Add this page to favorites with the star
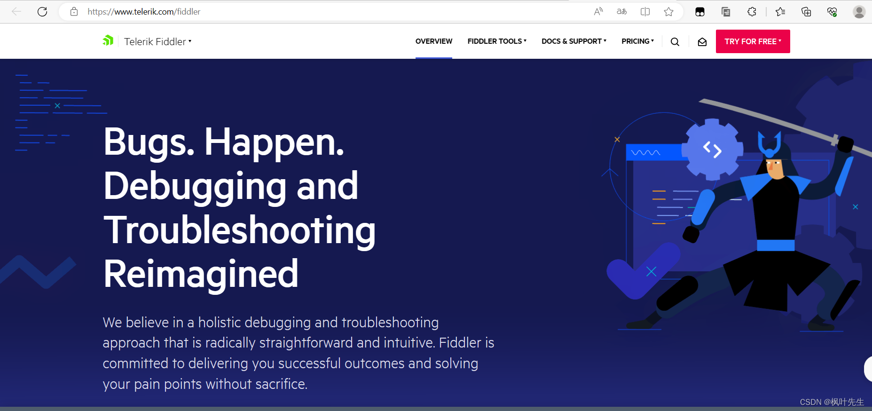The height and width of the screenshot is (411, 872). point(669,12)
